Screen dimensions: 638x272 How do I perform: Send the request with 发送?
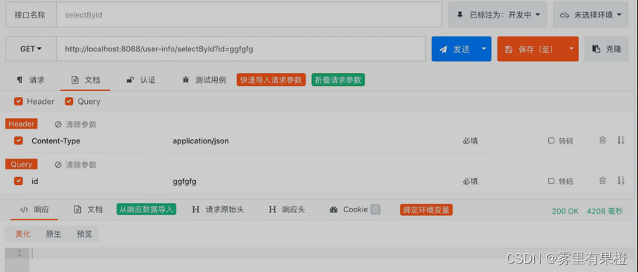455,49
